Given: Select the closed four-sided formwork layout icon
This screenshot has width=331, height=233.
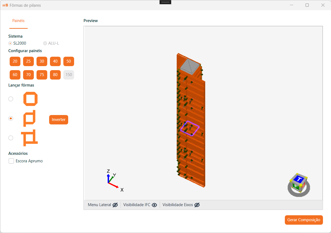Looking at the screenshot, I should [x=30, y=99].
